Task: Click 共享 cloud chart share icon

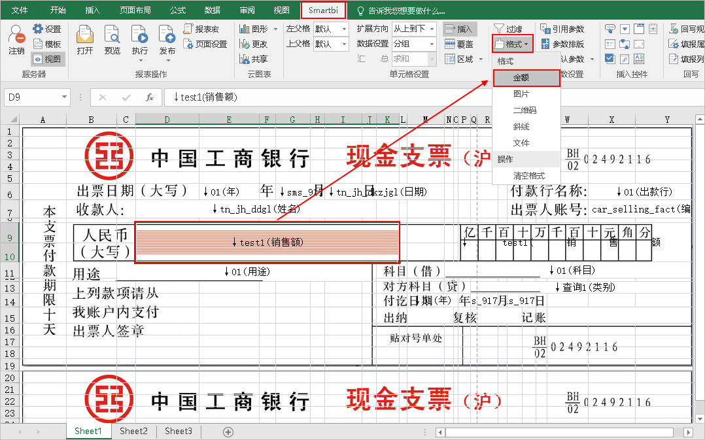Action: [245, 59]
